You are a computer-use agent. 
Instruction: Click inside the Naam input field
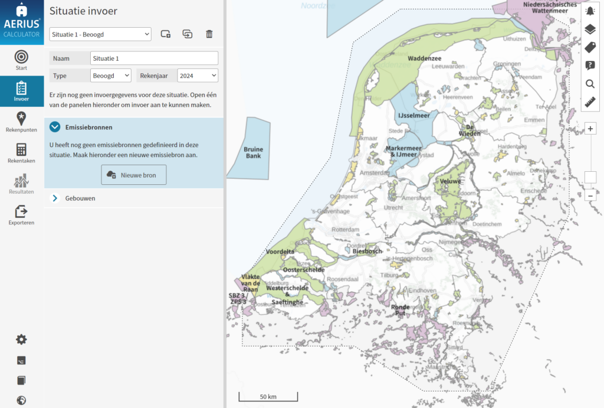click(154, 58)
